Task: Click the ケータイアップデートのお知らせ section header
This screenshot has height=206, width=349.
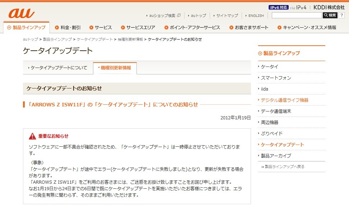Action: [x=137, y=88]
